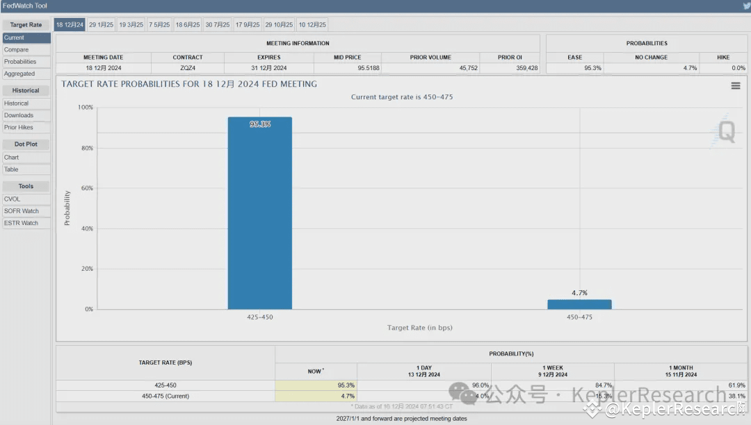Select the 17 9月25 meeting tab
The image size is (751, 425).
(x=248, y=25)
